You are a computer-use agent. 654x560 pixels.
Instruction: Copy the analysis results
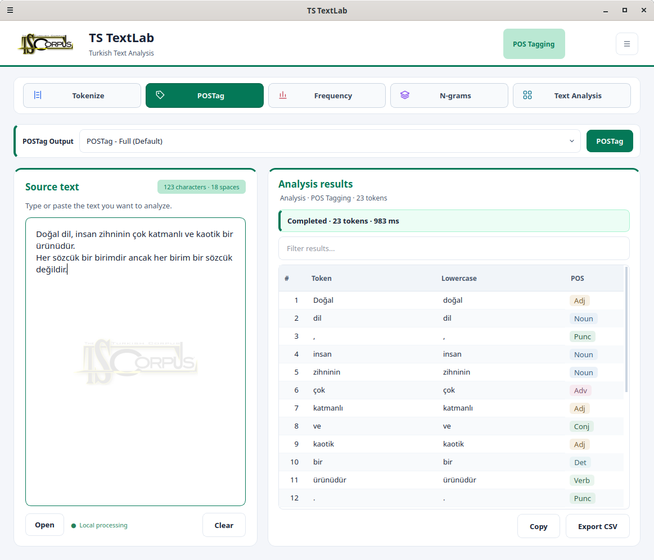(538, 526)
